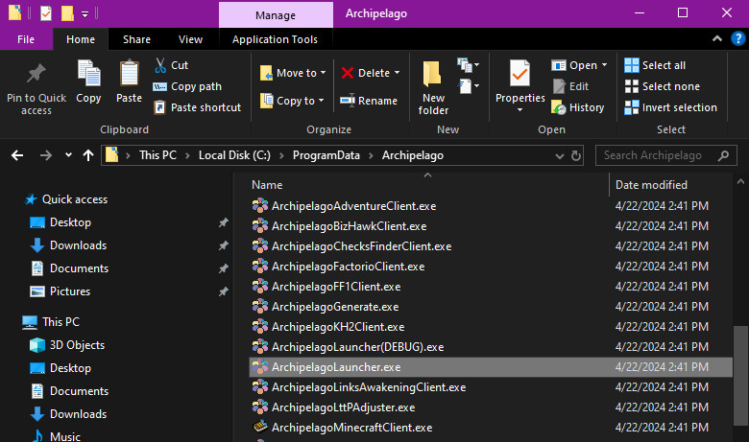Collapse the ribbon with chevron arrow
The height and width of the screenshot is (442, 749).
(x=715, y=39)
